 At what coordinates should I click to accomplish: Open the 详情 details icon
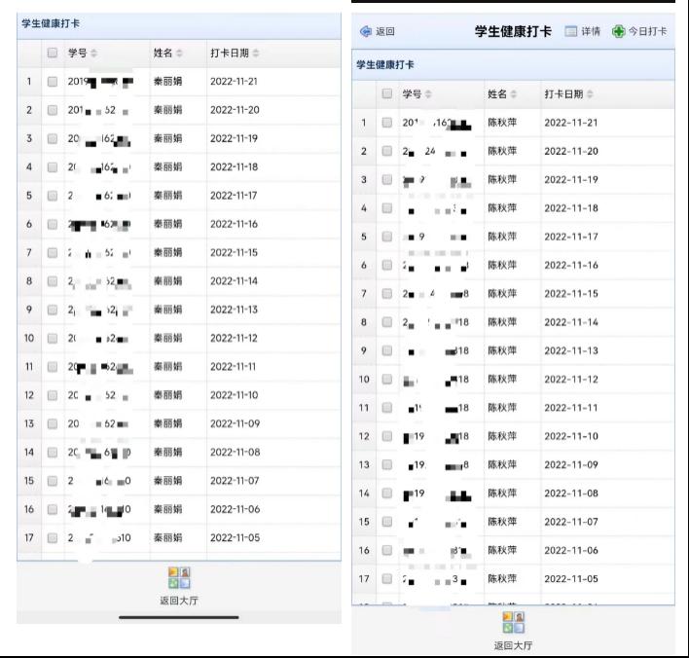(571, 32)
